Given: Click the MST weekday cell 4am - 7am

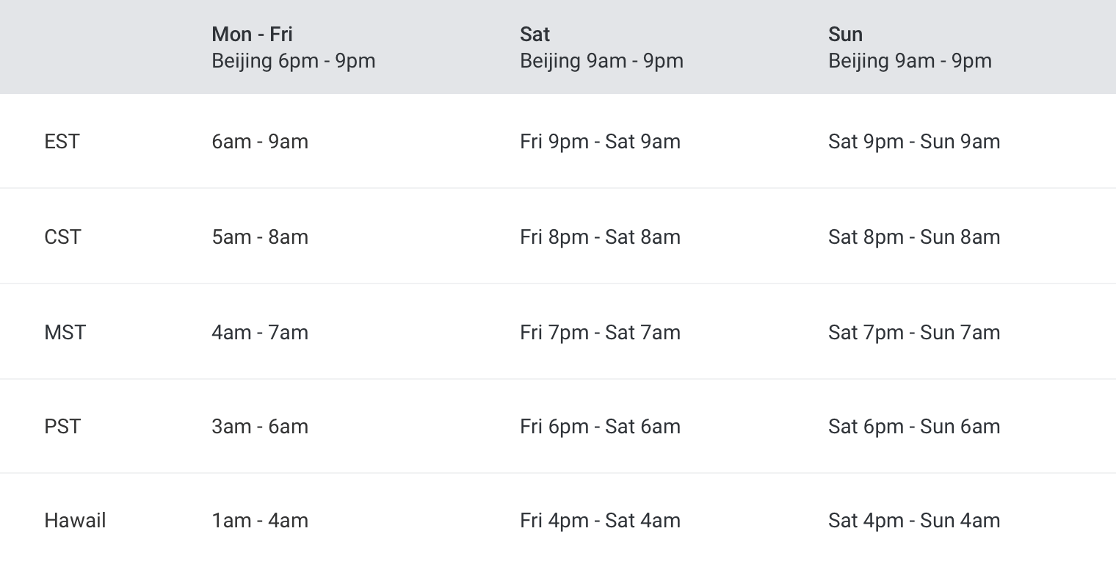Looking at the screenshot, I should (260, 332).
